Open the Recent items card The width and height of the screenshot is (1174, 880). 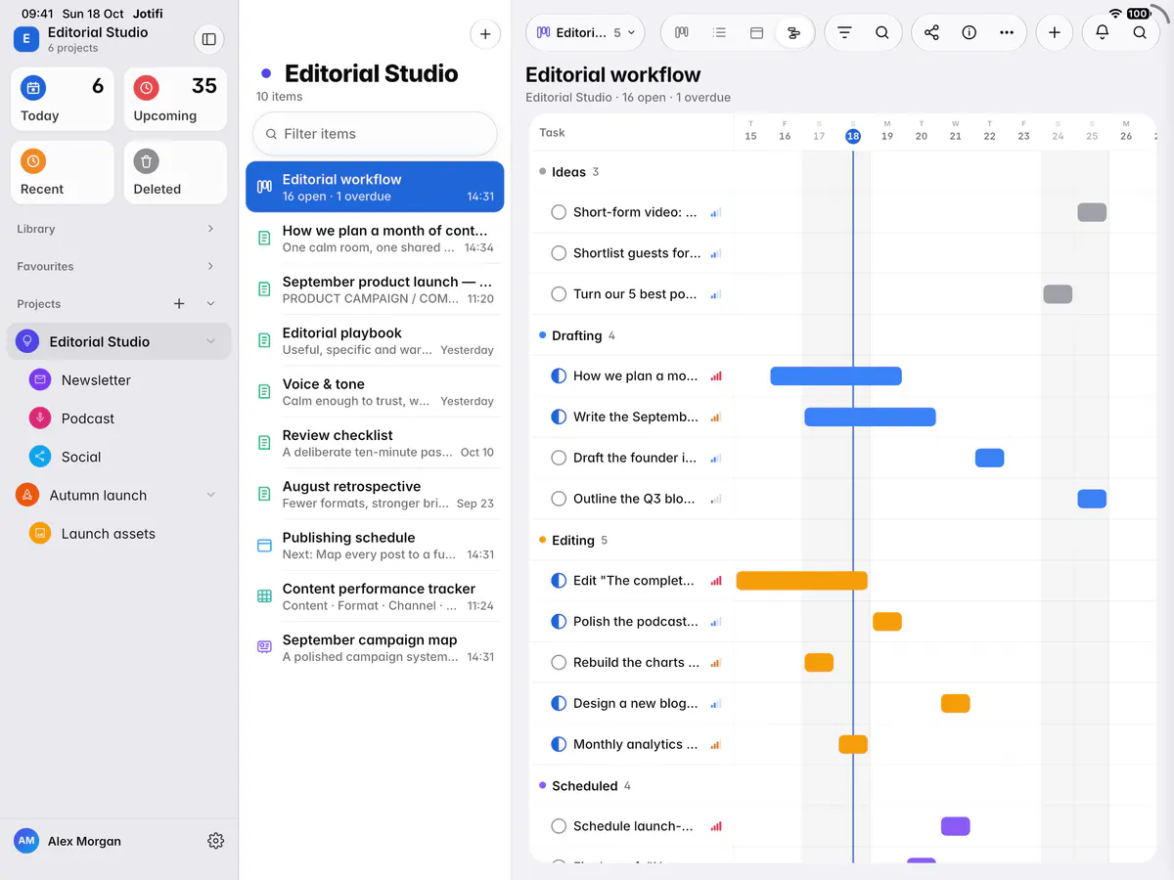63,173
